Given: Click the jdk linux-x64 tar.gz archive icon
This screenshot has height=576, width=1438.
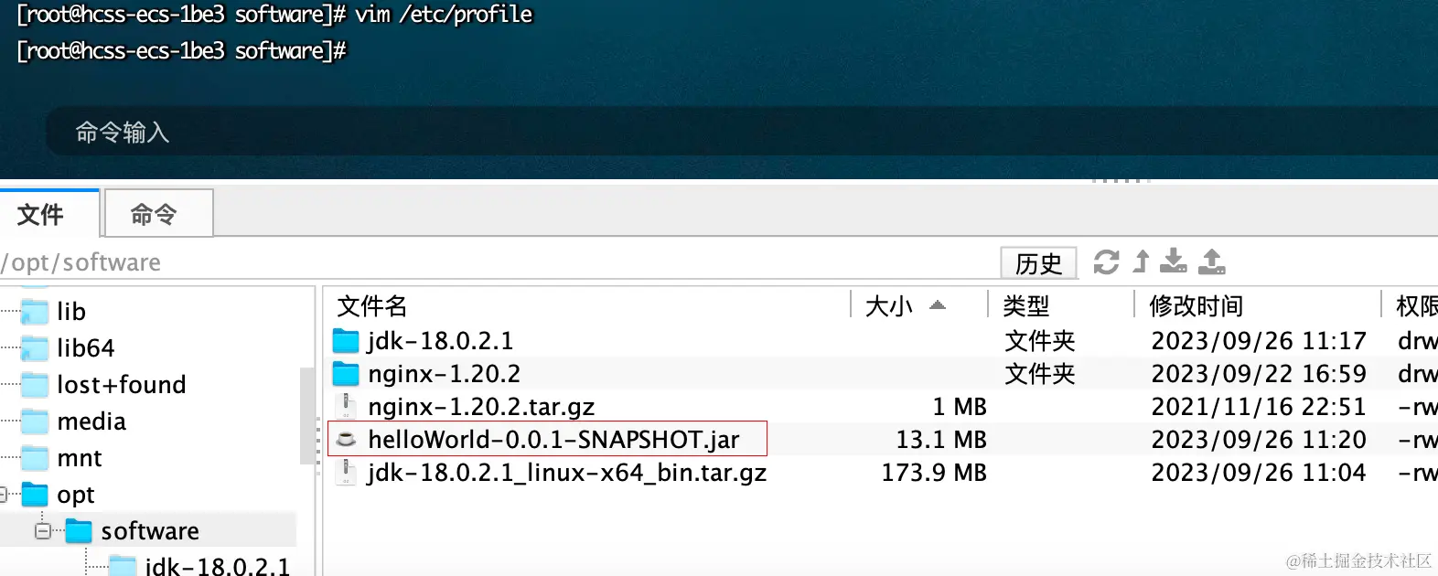Looking at the screenshot, I should [346, 472].
